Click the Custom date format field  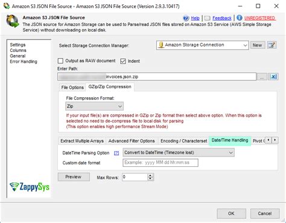click(160, 163)
